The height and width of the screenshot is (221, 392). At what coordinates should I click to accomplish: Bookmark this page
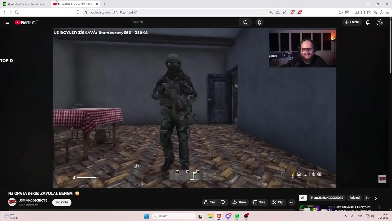(x=78, y=12)
